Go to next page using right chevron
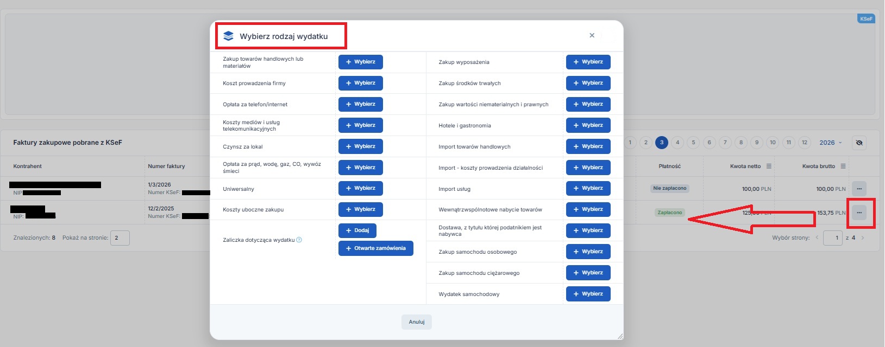This screenshot has height=347, width=885. 863,238
